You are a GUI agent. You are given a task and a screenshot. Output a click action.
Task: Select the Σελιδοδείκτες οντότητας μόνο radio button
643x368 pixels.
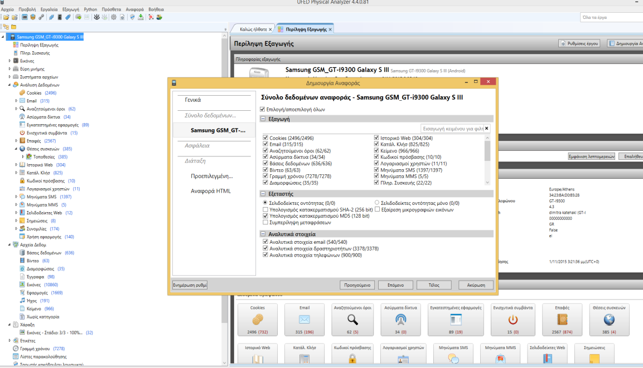pos(377,203)
